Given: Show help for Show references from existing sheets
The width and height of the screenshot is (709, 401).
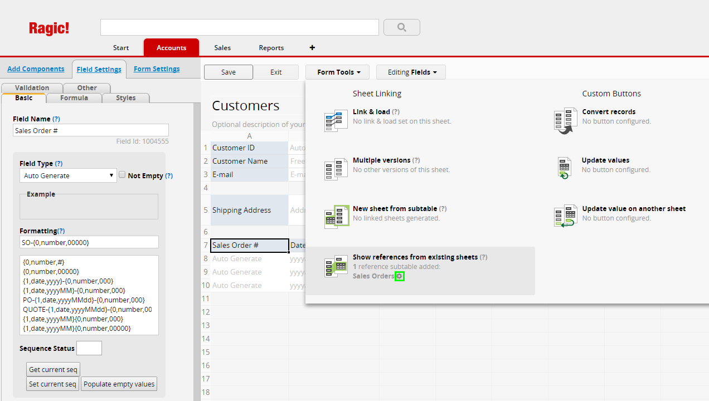Looking at the screenshot, I should pyautogui.click(x=484, y=257).
